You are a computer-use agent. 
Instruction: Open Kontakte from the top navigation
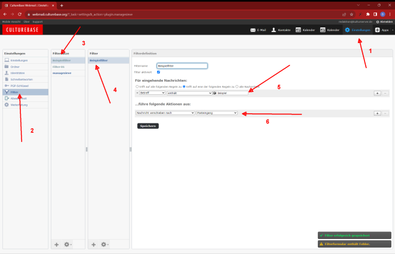(282, 30)
